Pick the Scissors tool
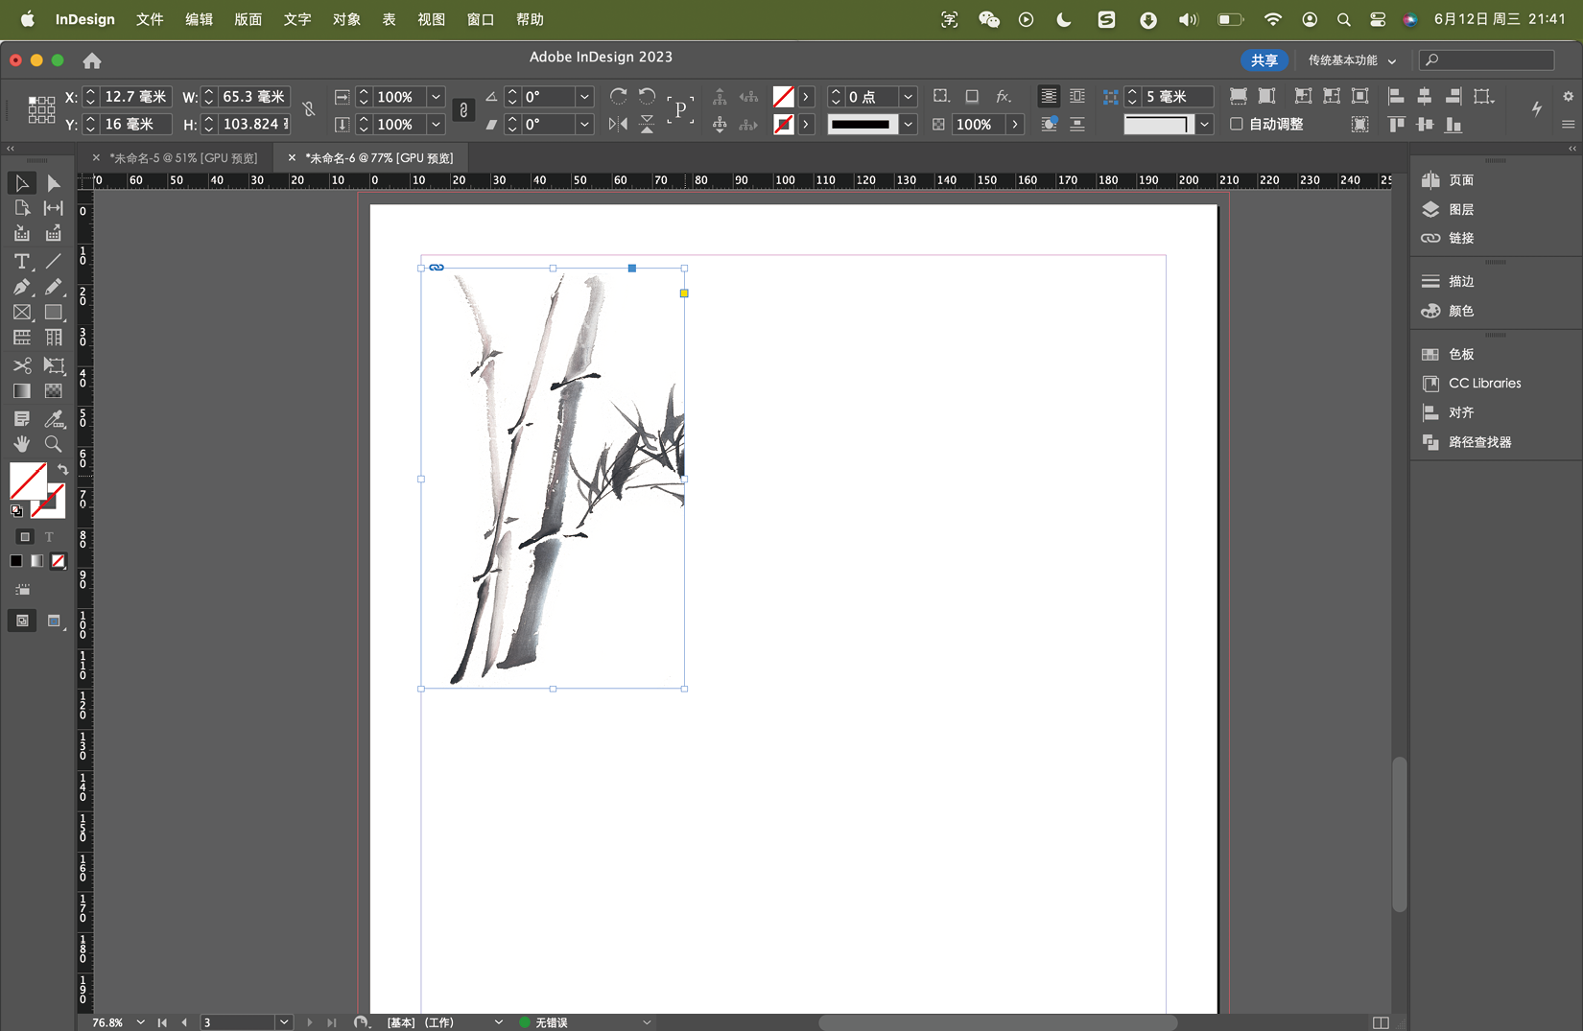Screen dimensions: 1583x1031 21,365
